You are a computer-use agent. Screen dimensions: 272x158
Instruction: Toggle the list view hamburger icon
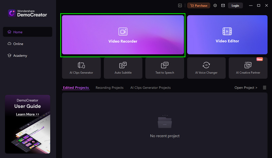pos(265,88)
